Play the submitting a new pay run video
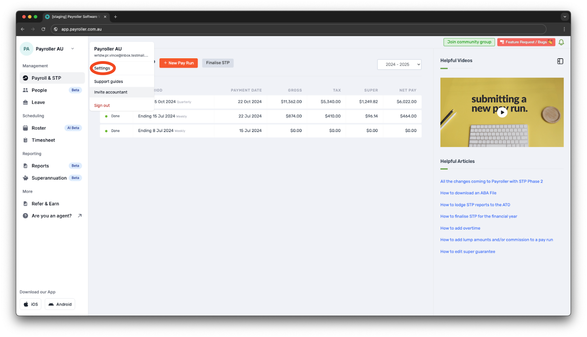The height and width of the screenshot is (337, 587). point(502,112)
